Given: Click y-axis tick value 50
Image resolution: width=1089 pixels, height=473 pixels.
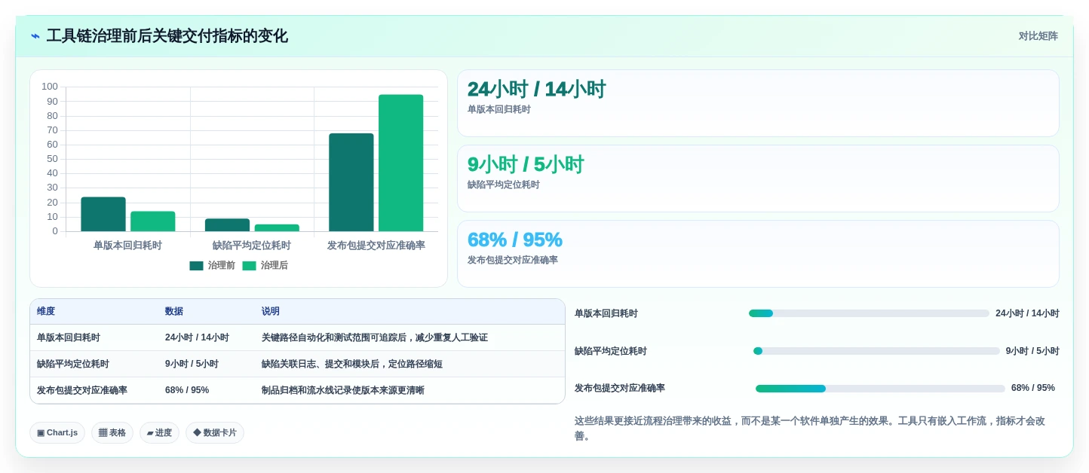Looking at the screenshot, I should [53, 159].
